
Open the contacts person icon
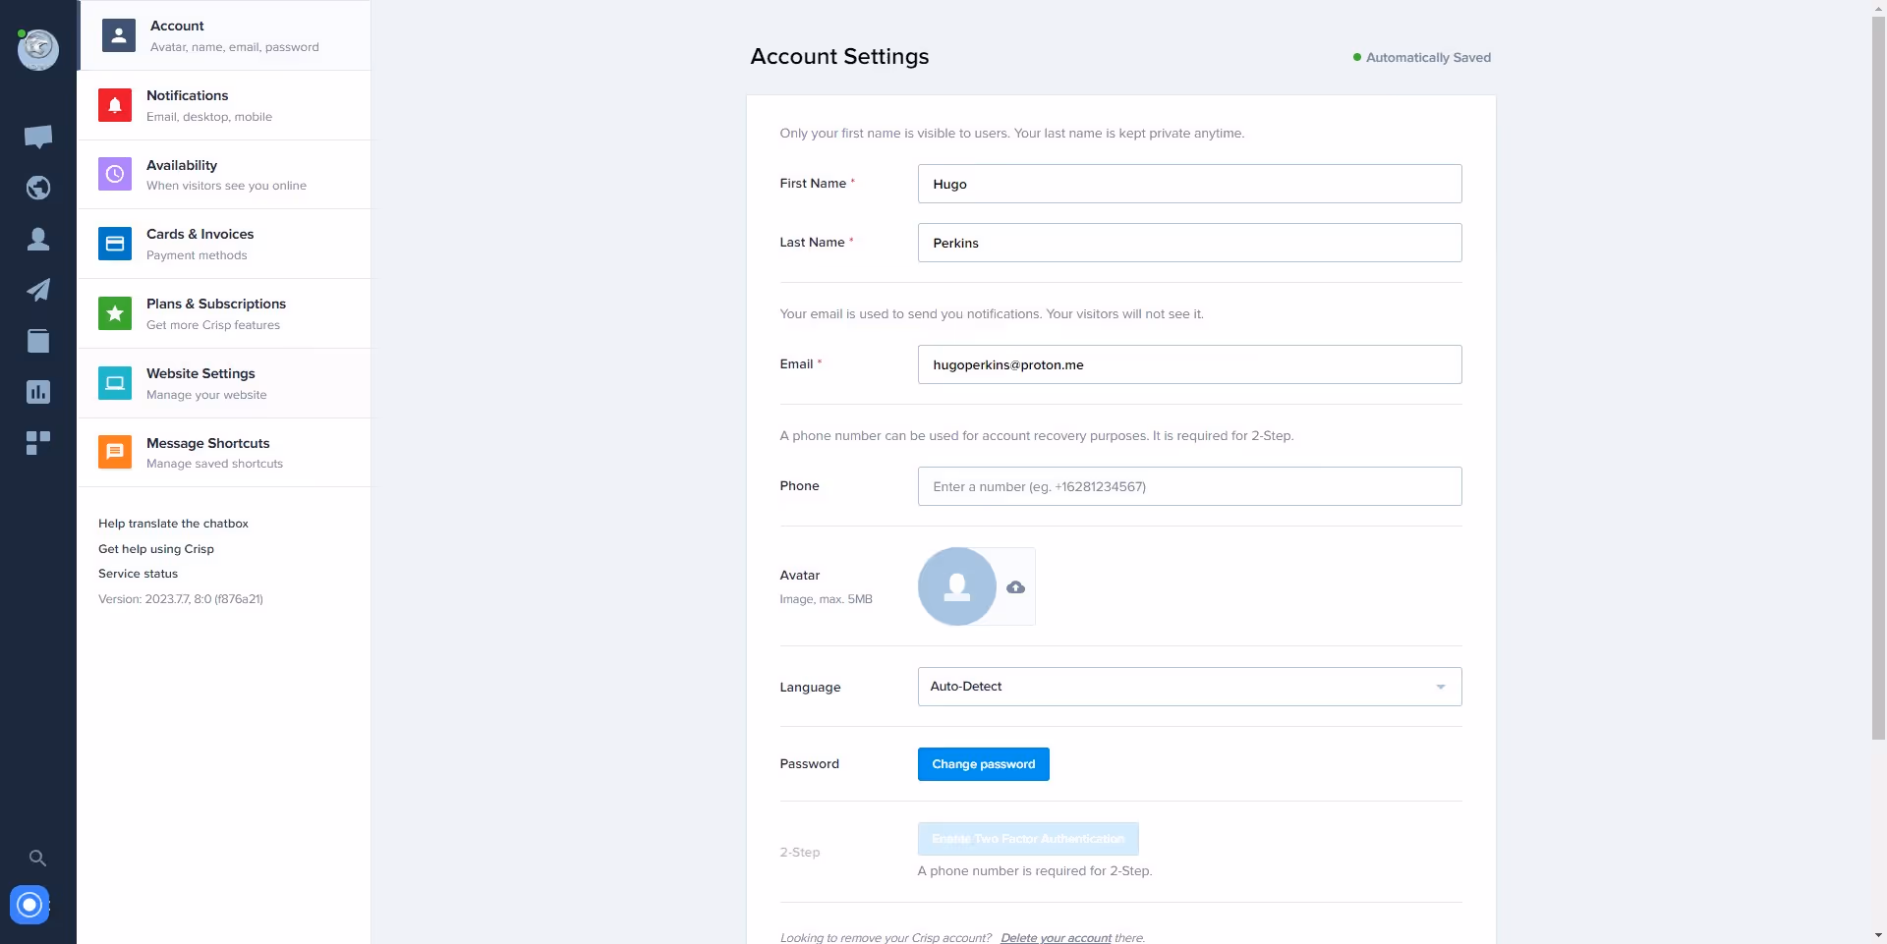pos(38,239)
